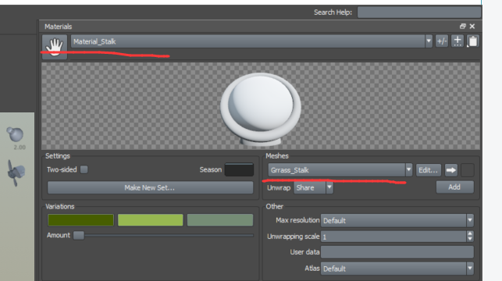Screen dimensions: 502x281
Task: Undock the Materials panel
Action: tap(463, 27)
